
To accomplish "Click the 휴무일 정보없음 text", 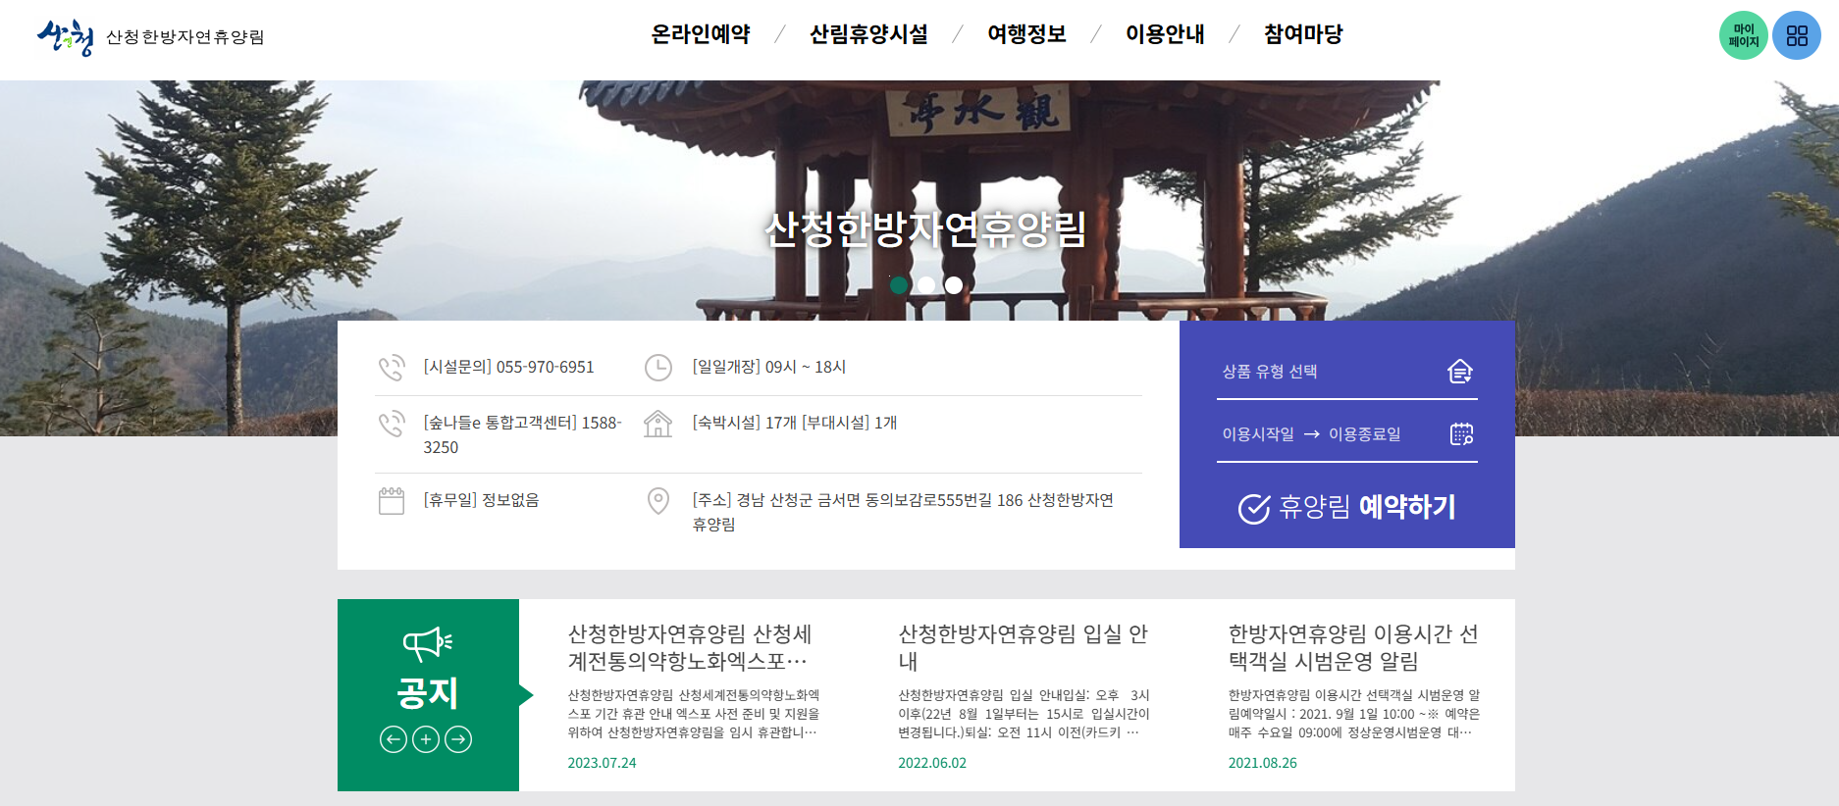I will [482, 501].
